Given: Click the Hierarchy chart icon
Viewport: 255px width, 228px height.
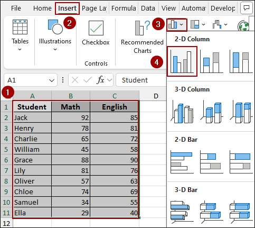Looking at the screenshot, I should click(195, 24).
